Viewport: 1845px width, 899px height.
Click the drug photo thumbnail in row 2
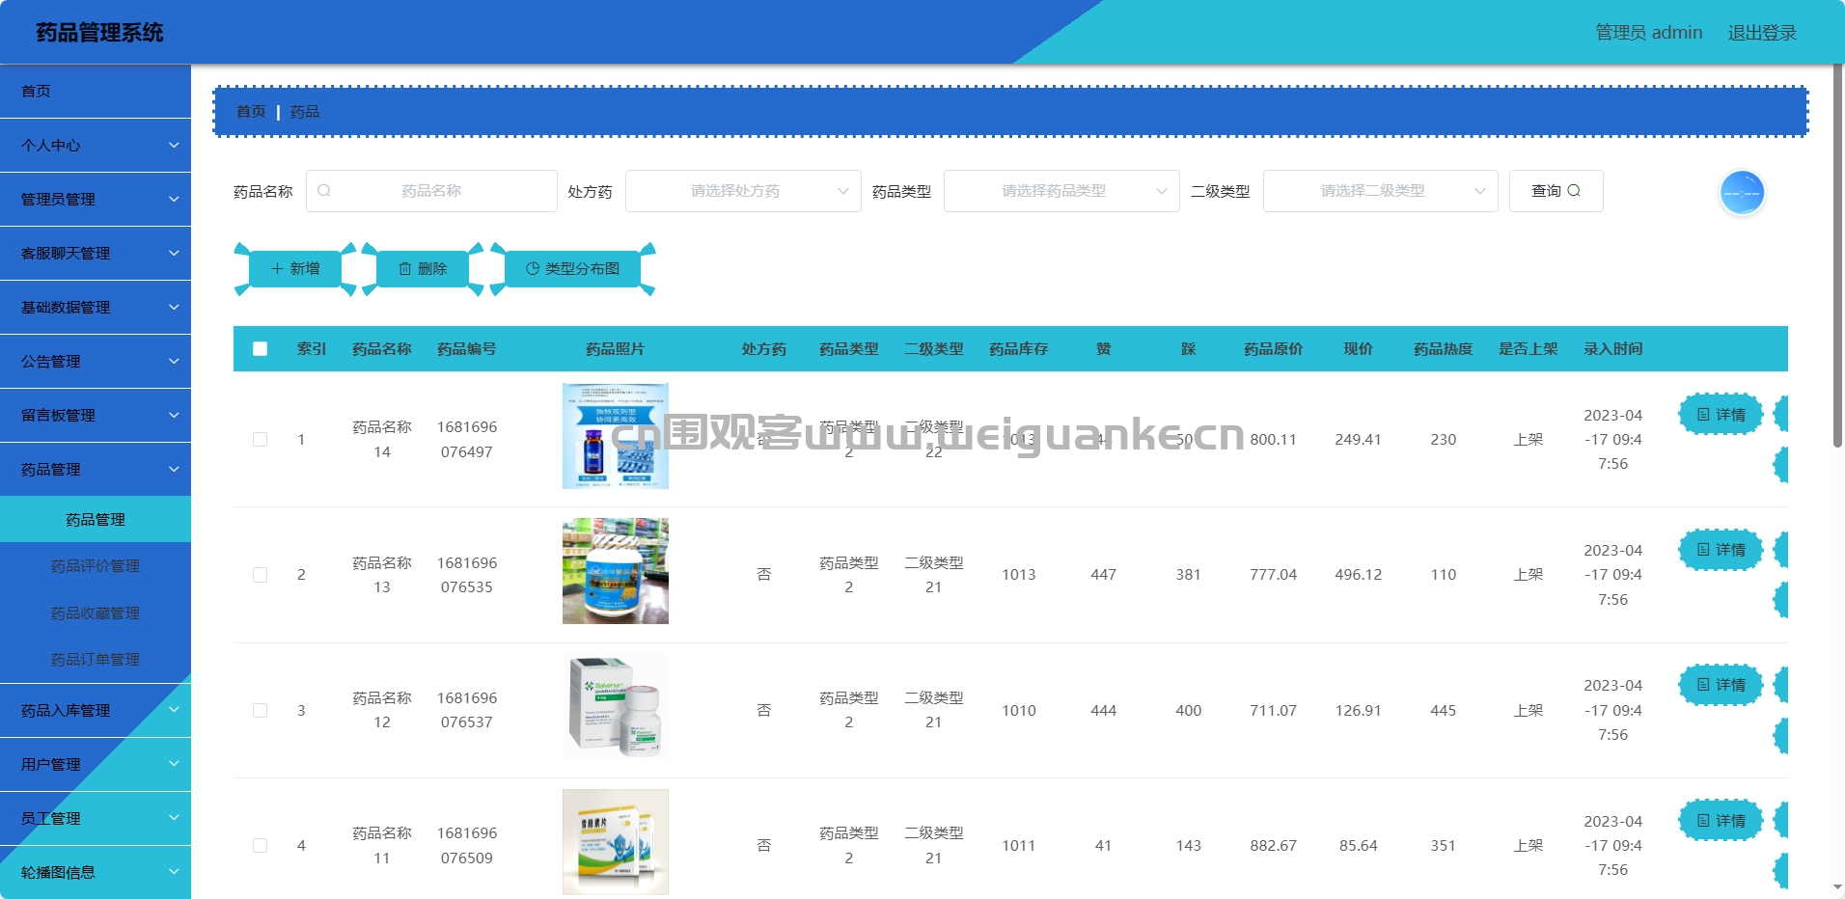coord(615,570)
